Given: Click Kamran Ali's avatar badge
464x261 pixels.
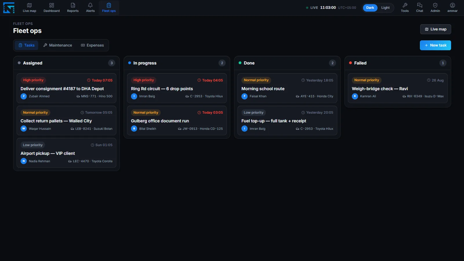Looking at the screenshot, I should click(x=355, y=96).
